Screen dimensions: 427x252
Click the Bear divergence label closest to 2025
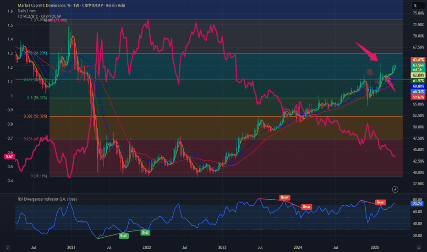tap(380, 202)
